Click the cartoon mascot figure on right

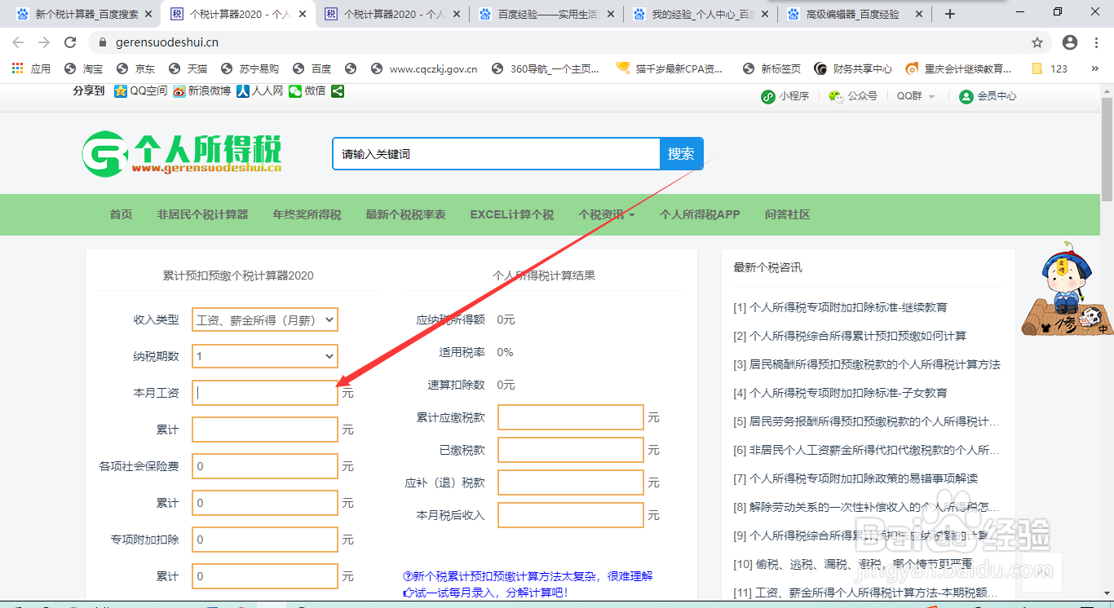tap(1067, 289)
